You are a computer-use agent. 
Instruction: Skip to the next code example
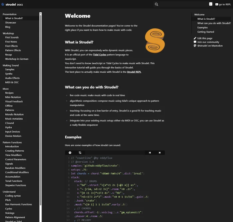[x=160, y=153]
